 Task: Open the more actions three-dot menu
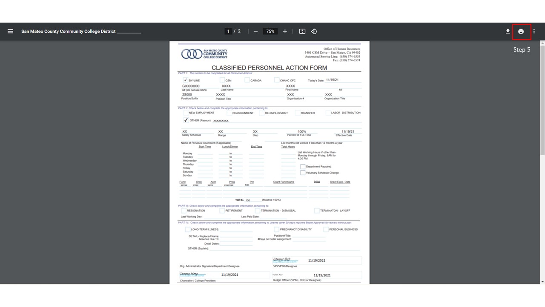(x=534, y=32)
